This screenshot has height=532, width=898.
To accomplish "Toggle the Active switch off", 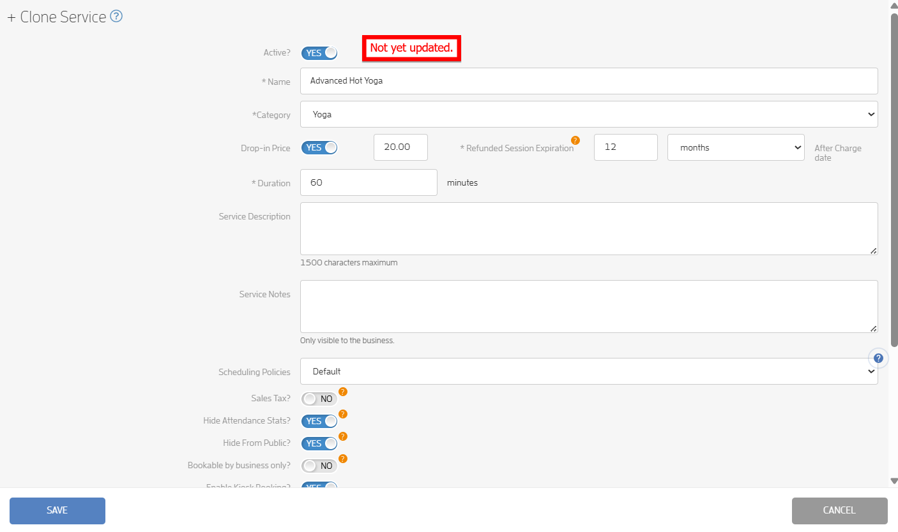I will point(319,53).
